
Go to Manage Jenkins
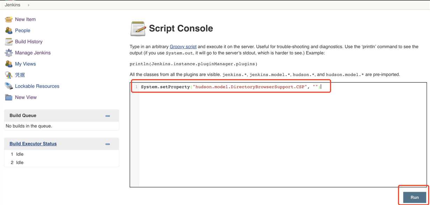pos(33,53)
